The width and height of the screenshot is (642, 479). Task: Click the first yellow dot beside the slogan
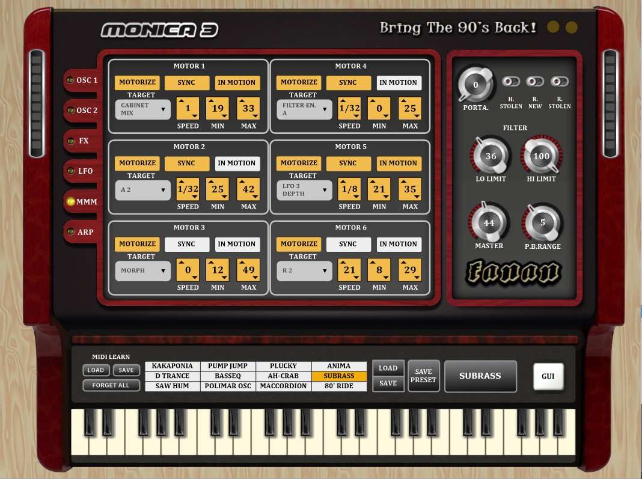(554, 28)
